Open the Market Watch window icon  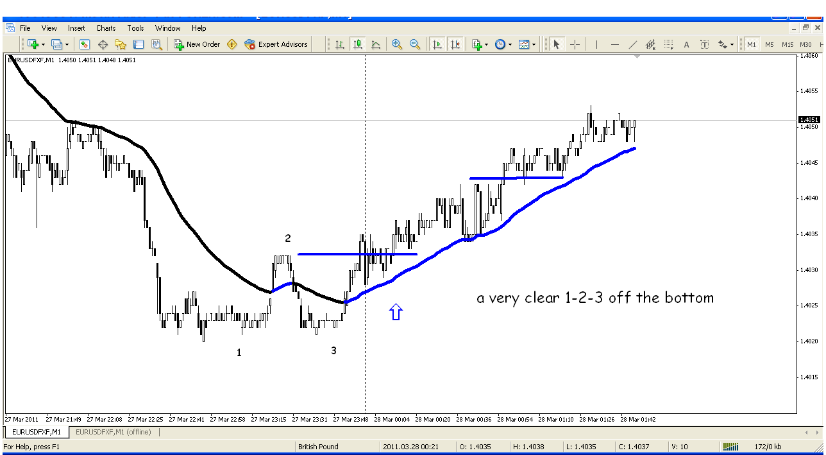coord(85,44)
